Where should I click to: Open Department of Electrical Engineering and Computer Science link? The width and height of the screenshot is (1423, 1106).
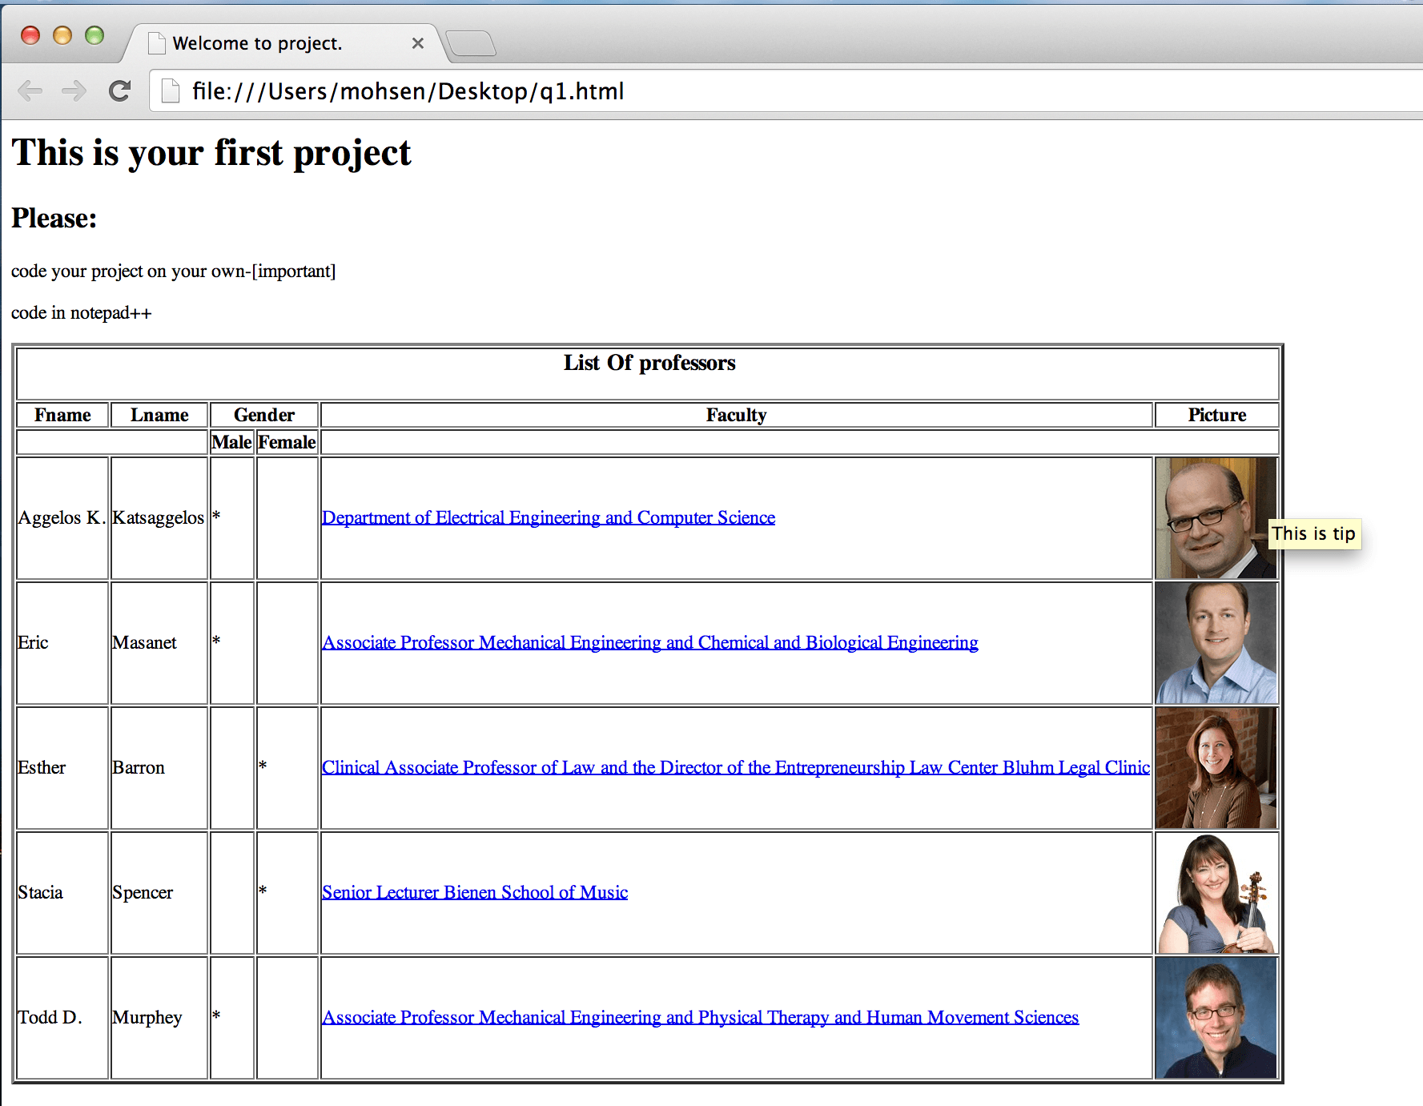(548, 518)
